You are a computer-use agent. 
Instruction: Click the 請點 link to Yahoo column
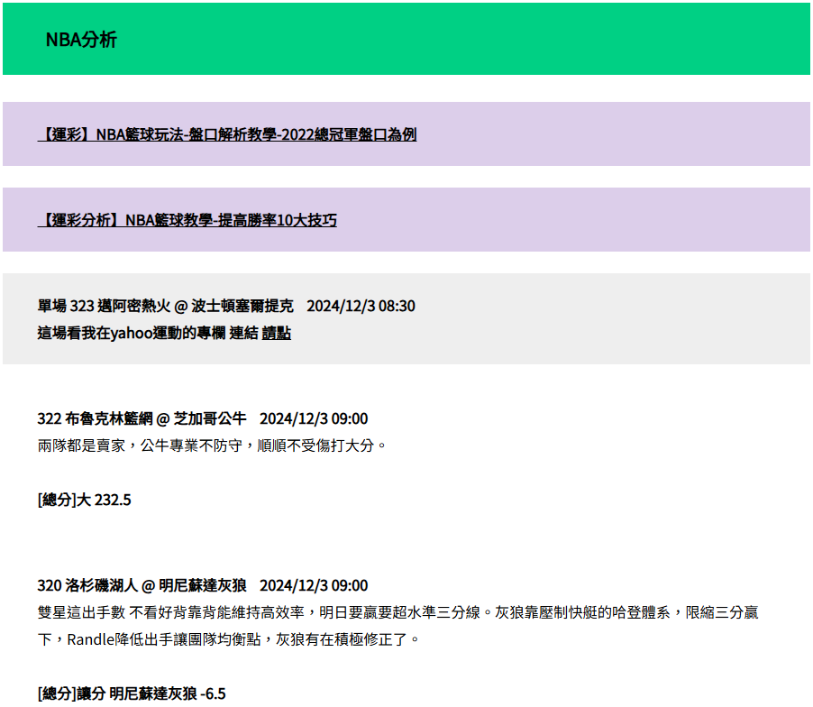point(277,333)
